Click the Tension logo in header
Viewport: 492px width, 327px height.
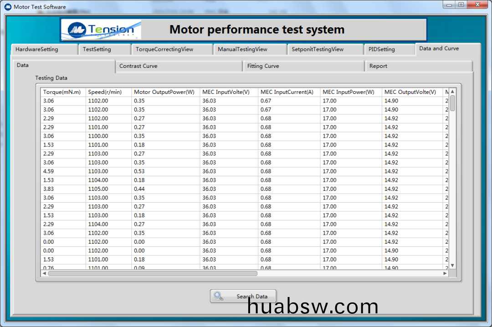click(x=101, y=30)
